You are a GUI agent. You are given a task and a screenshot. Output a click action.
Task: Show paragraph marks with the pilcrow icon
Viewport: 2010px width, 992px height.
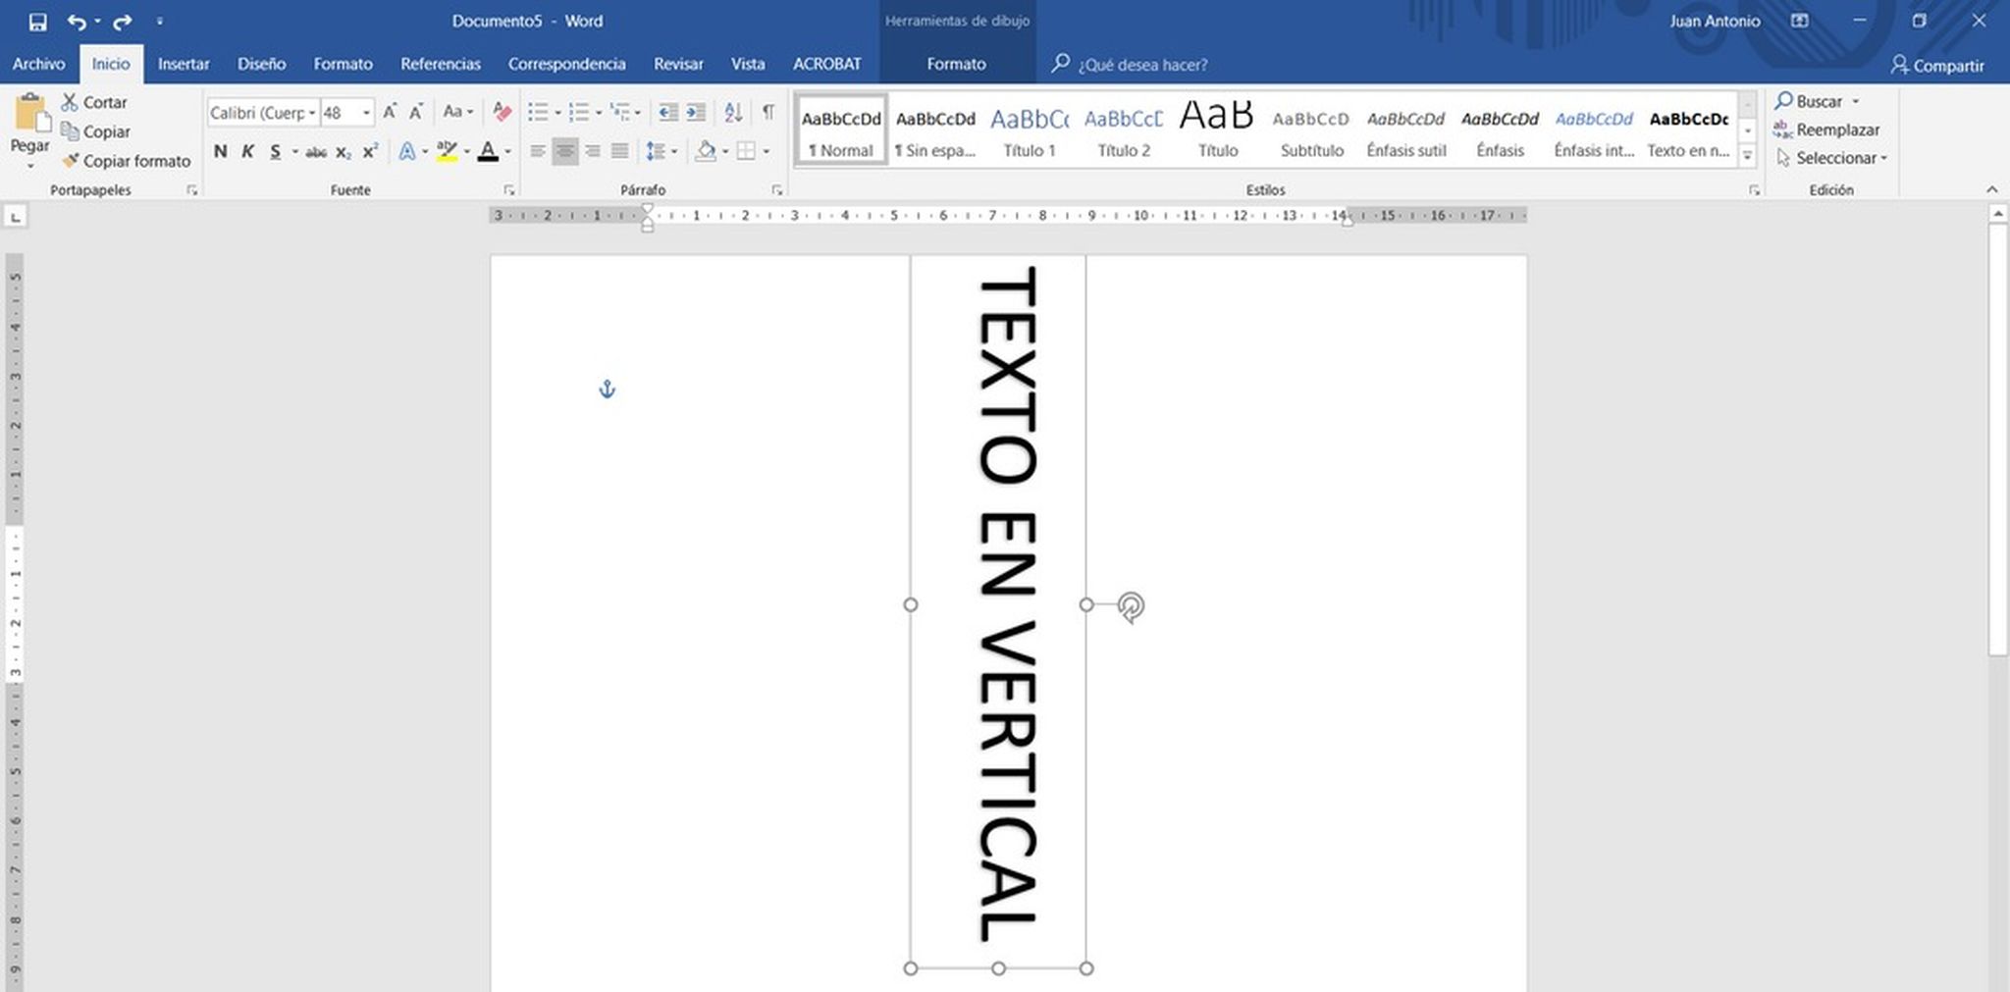click(767, 112)
